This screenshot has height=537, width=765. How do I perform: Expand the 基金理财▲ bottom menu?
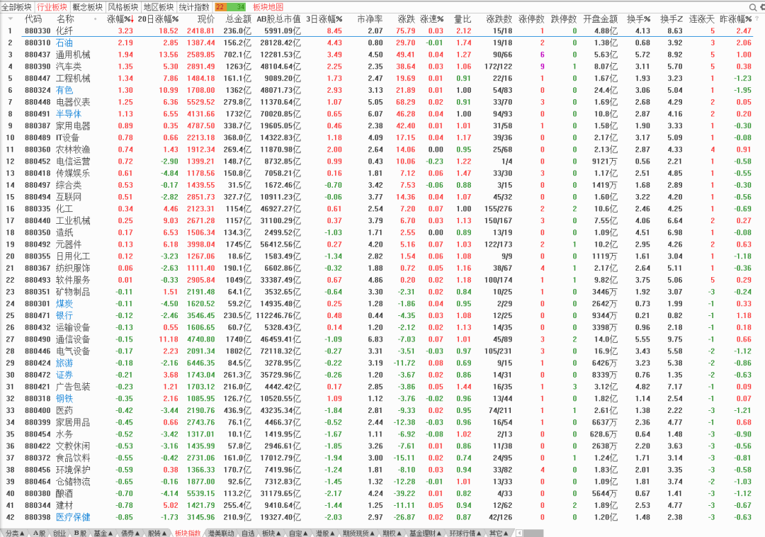[x=426, y=533]
